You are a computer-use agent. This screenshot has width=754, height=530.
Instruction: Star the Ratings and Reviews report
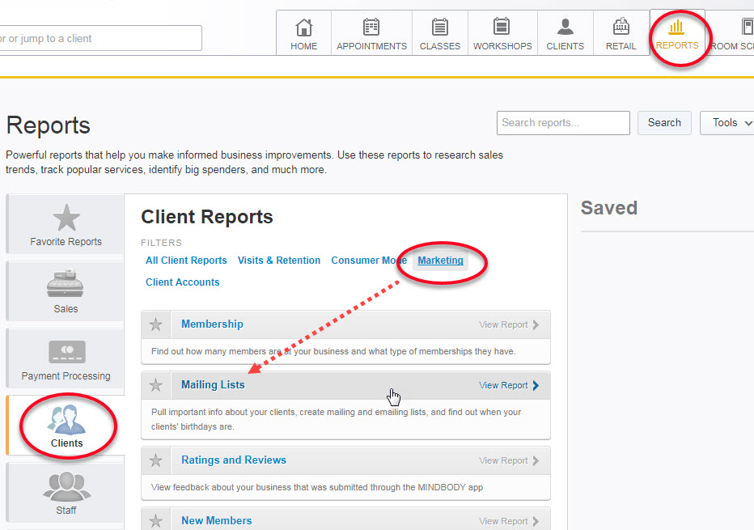155,460
